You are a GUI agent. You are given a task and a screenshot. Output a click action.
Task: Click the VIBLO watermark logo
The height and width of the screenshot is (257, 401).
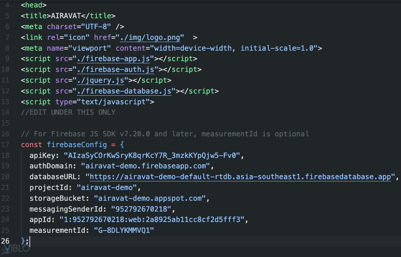pos(16,248)
